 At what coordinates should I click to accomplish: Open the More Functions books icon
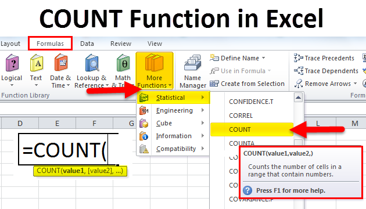(x=155, y=62)
